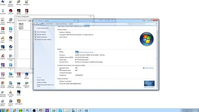199x112 pixels.
Task: Click Change settings for computer name
Action: (x=149, y=68)
